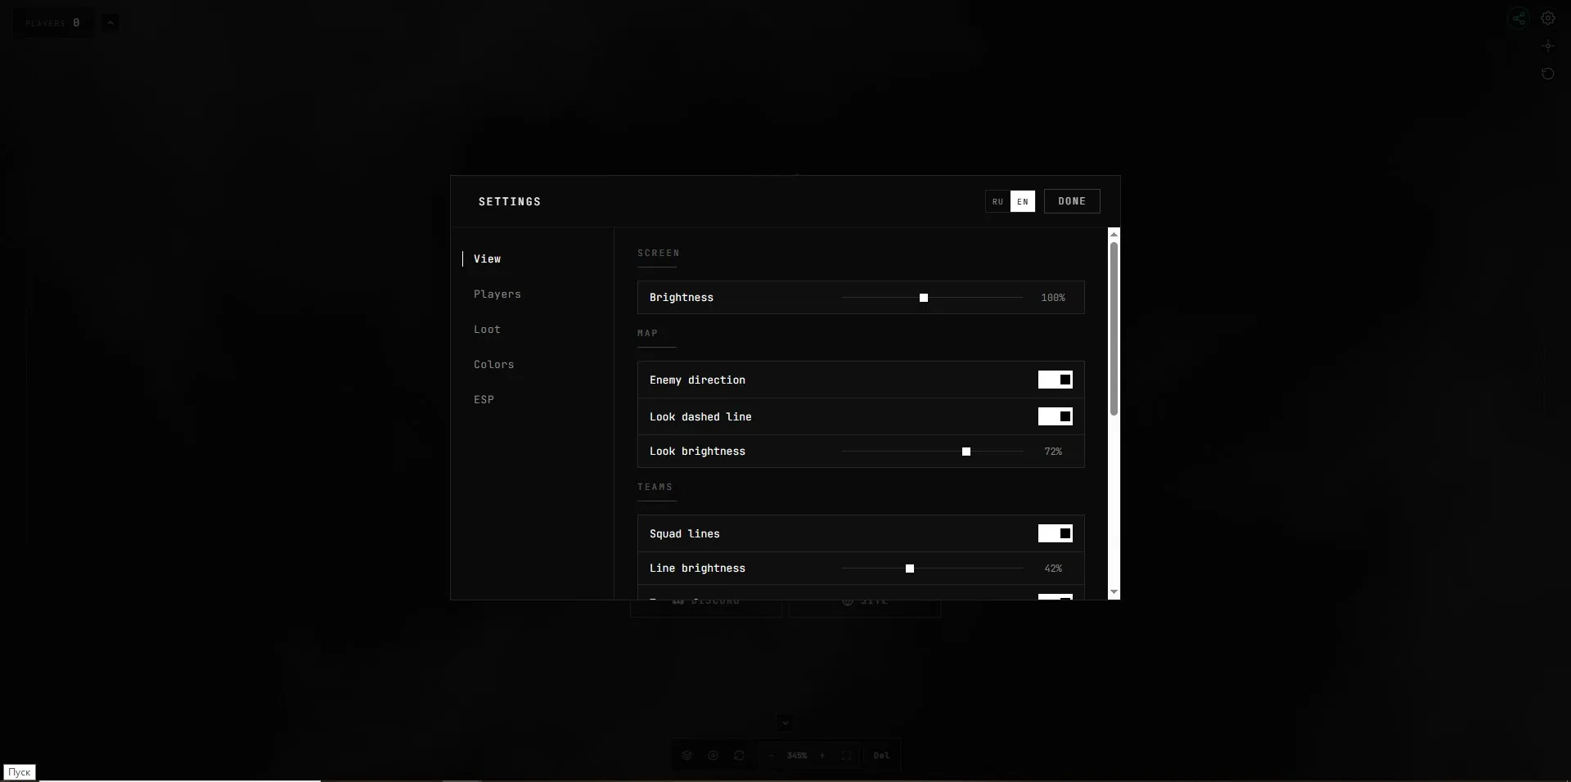Toggle the Look dashed line switch

(x=1056, y=416)
